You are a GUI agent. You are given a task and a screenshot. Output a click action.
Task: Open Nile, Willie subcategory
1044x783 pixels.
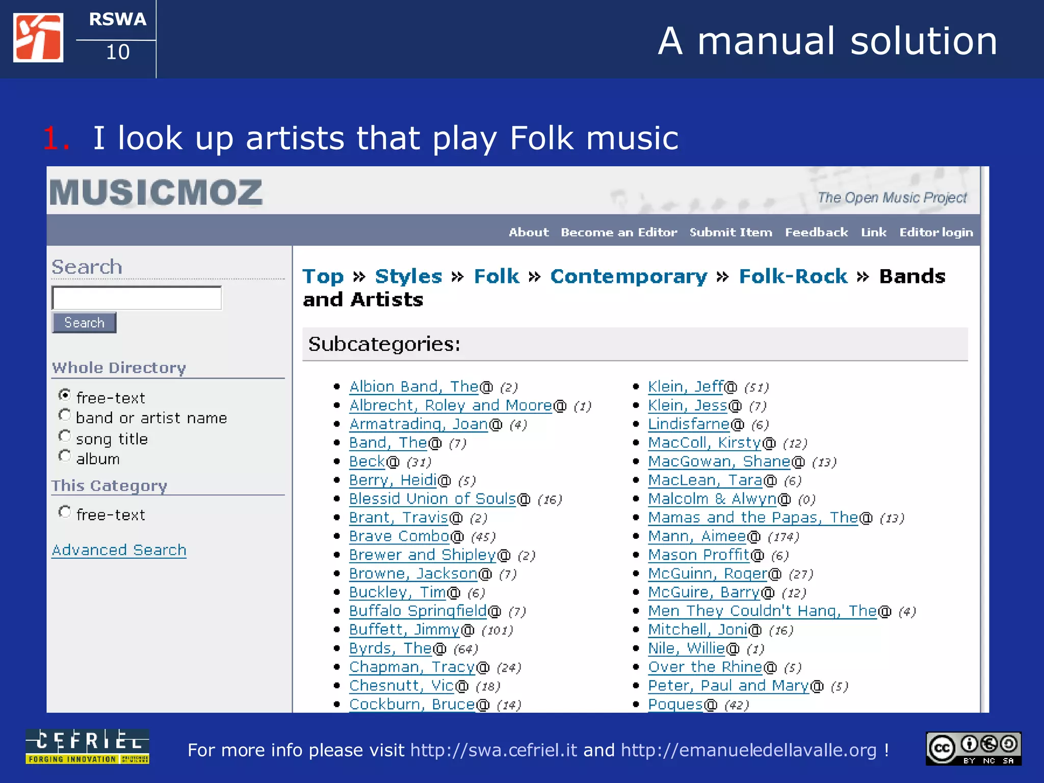tap(687, 648)
